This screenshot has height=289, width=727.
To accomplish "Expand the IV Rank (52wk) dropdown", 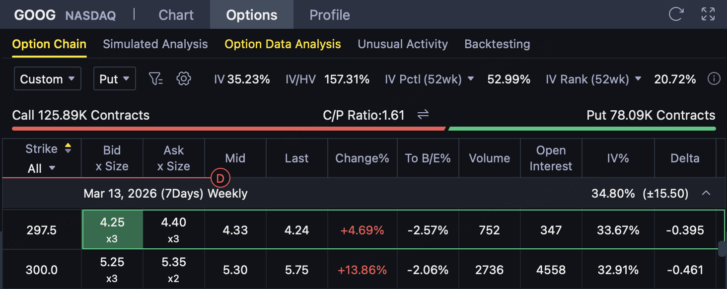I will (638, 79).
